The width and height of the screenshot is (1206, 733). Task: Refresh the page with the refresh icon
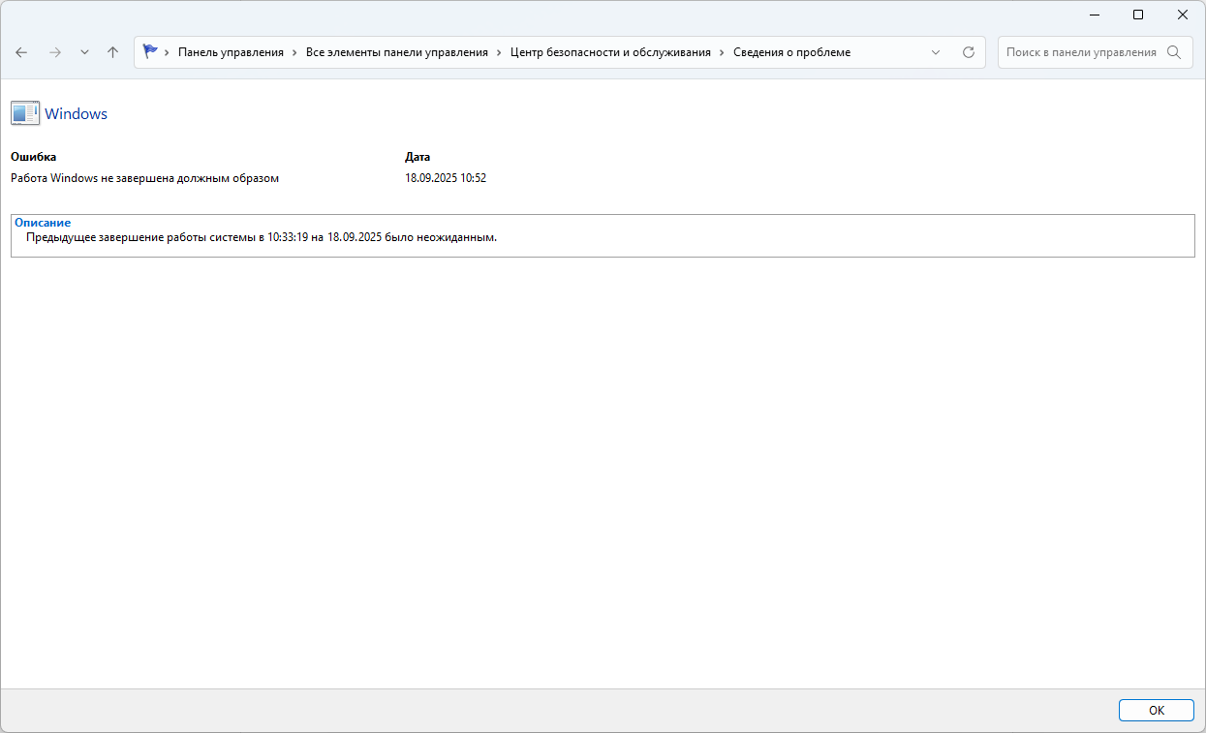point(968,52)
